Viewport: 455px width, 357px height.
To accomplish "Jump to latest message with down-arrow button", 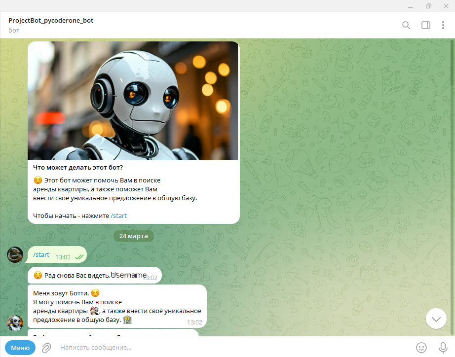I will click(x=436, y=319).
